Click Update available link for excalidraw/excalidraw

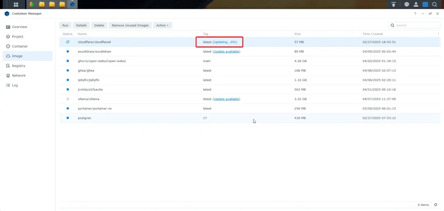[x=226, y=52]
